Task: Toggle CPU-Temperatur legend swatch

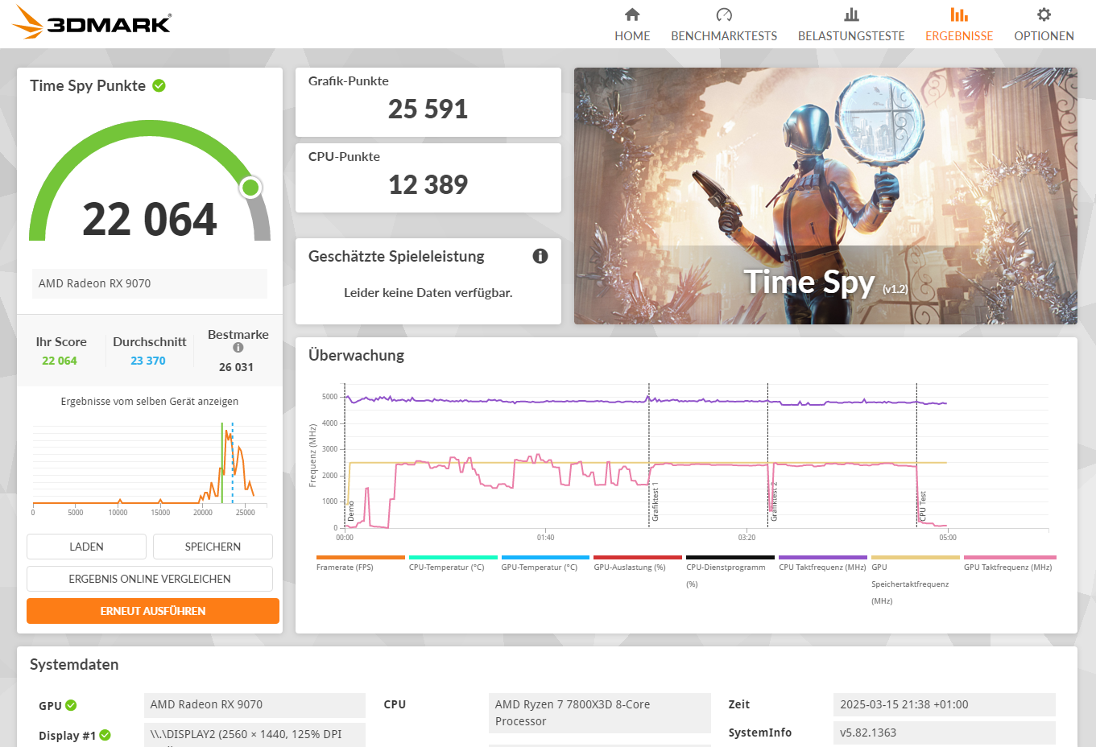Action: [x=453, y=557]
